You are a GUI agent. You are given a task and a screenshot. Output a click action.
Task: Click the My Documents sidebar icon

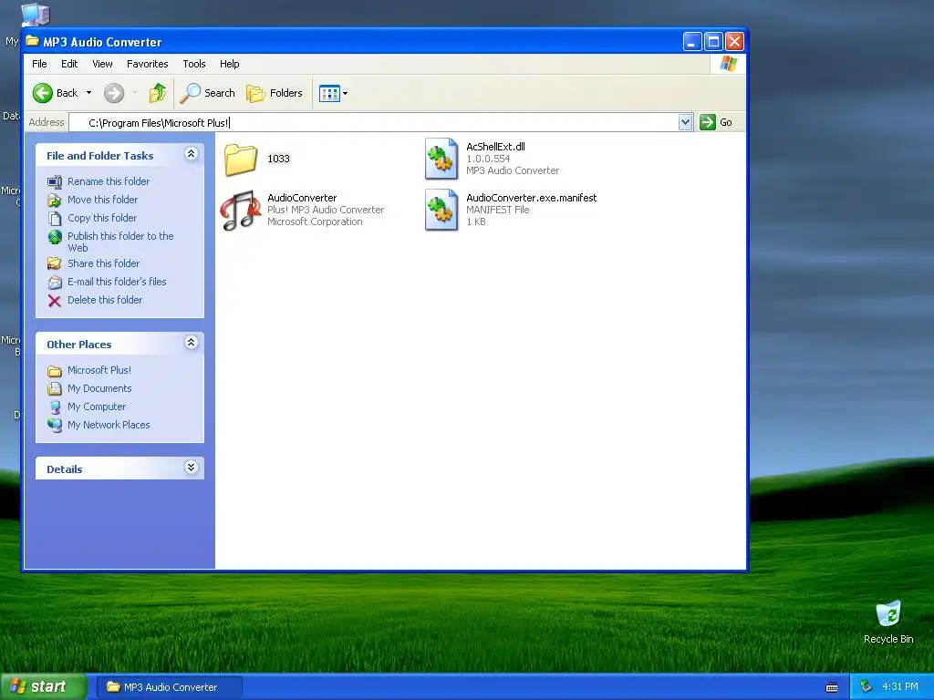pyautogui.click(x=55, y=388)
